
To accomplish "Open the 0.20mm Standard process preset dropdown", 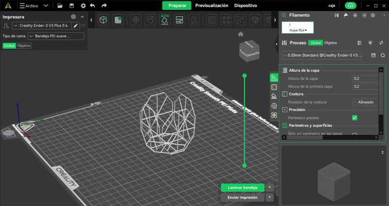I will click(322, 55).
